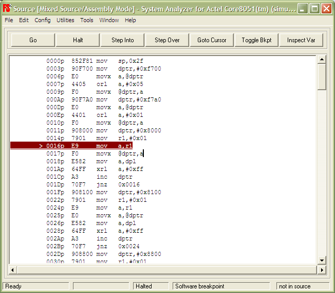Image resolution: width=335 pixels, height=293 pixels.
Task: Click line 001Dp jnz 0x0016
Action: (x=93, y=184)
